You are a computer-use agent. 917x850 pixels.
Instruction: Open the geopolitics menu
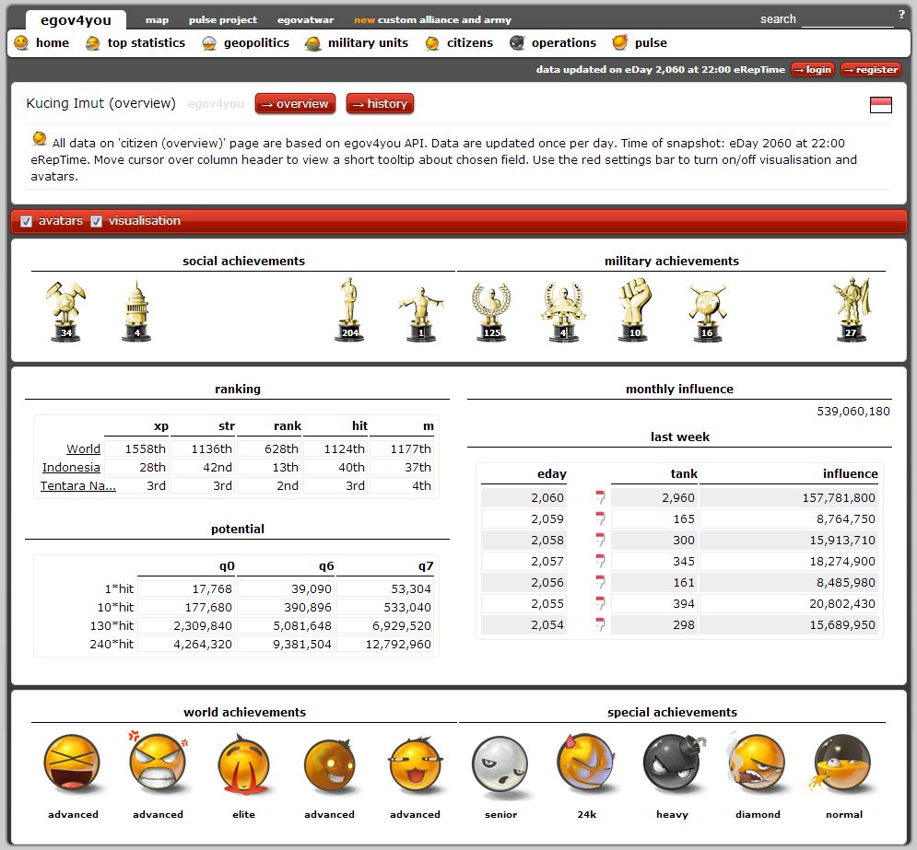[x=245, y=43]
